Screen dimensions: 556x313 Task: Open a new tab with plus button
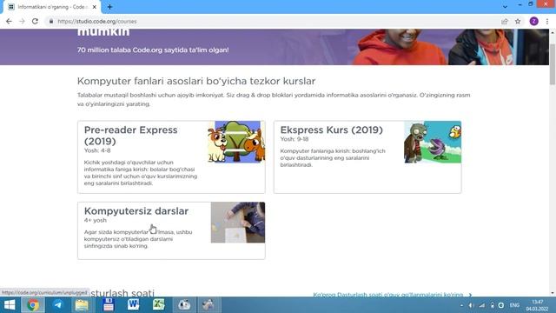[x=109, y=7]
